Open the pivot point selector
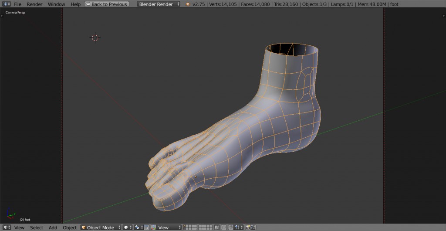446x231 pixels. point(139,228)
